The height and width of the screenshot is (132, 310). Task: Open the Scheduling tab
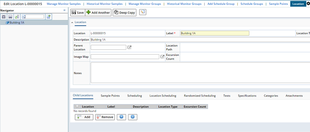point(135,96)
